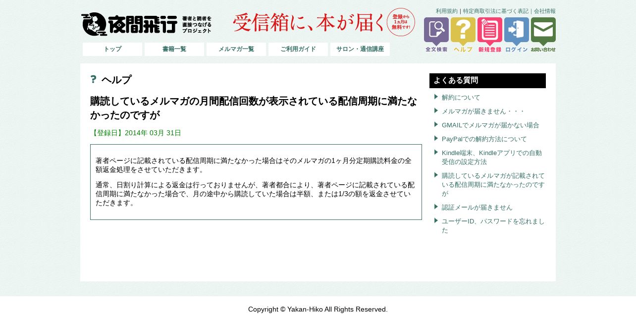Open FAQ item 認証メールが届きません
636x322 pixels.
(477, 207)
